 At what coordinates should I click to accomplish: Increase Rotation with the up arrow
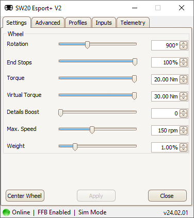click(x=184, y=43)
